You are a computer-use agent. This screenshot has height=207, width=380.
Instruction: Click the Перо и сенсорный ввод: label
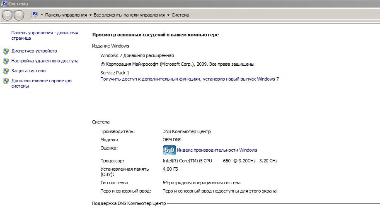click(126, 191)
